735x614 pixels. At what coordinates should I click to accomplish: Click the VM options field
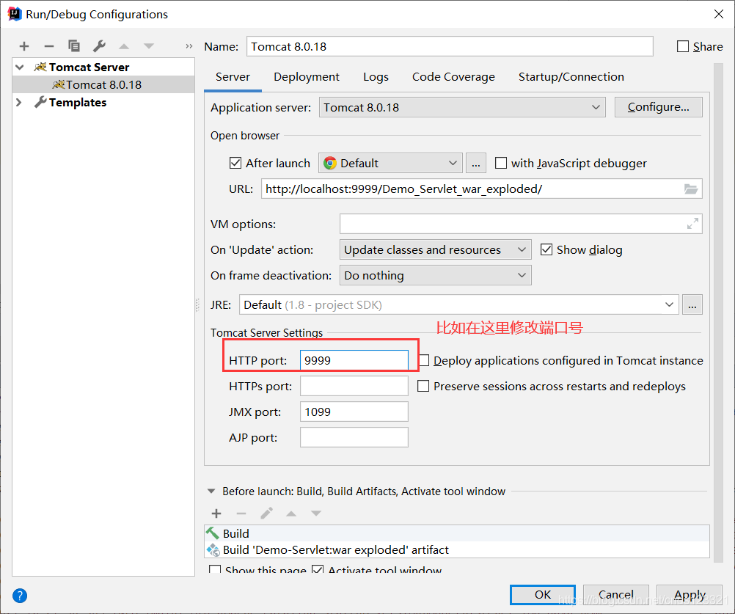pos(521,224)
